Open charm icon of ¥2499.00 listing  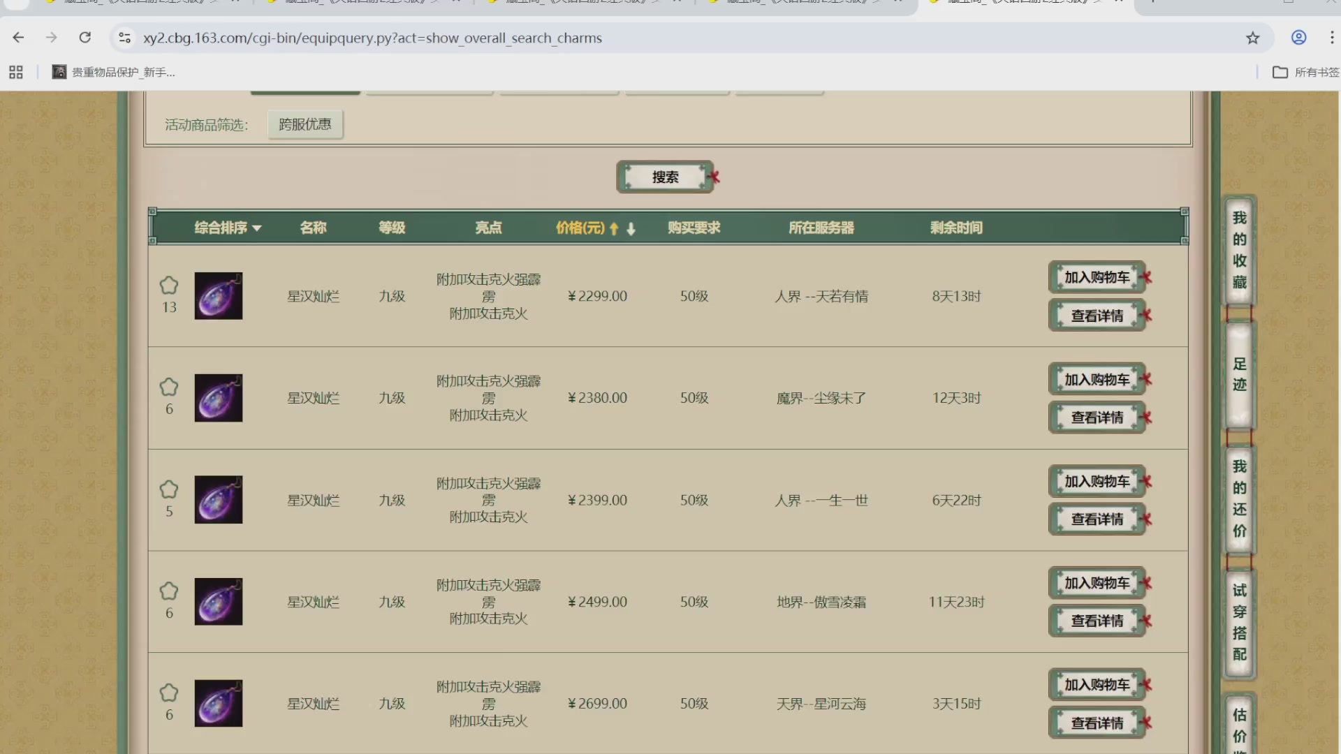coord(219,602)
